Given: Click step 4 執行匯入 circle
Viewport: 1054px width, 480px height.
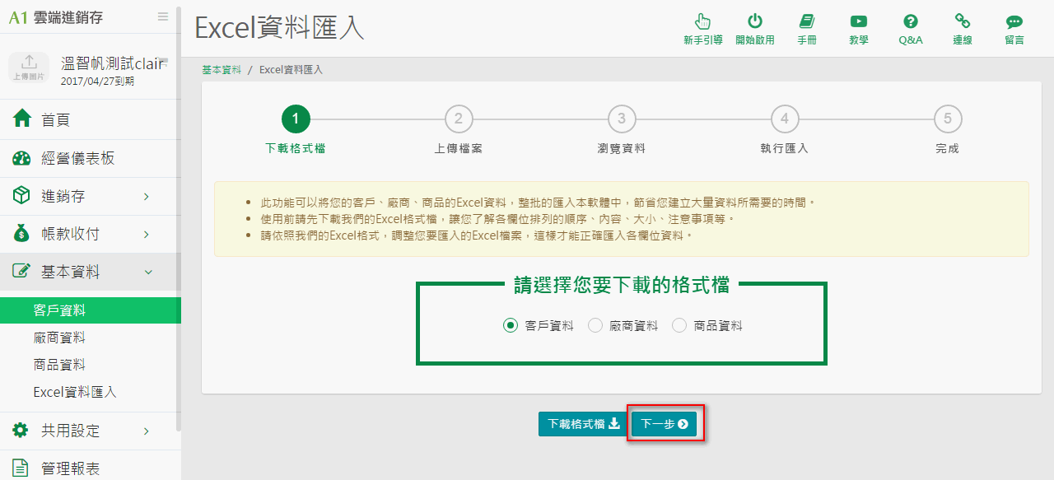Looking at the screenshot, I should coord(785,119).
